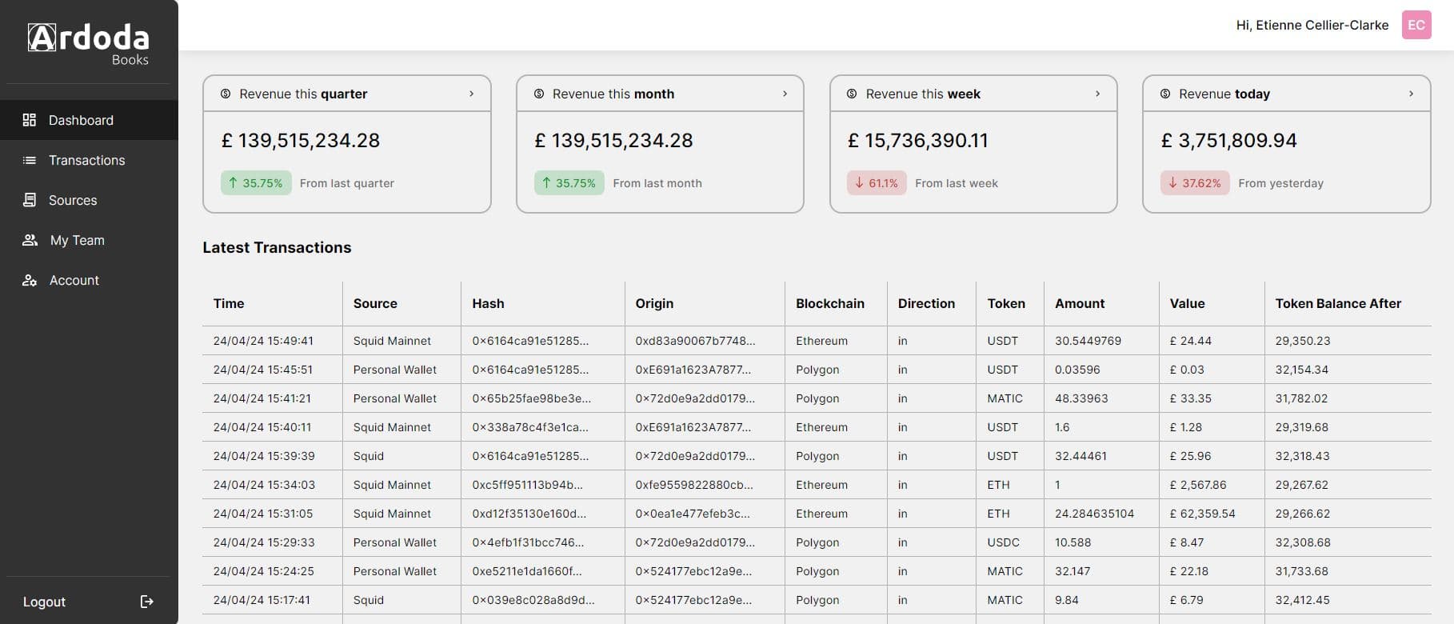The height and width of the screenshot is (624, 1454).
Task: Click the Token Balance After column header
Action: pos(1337,303)
